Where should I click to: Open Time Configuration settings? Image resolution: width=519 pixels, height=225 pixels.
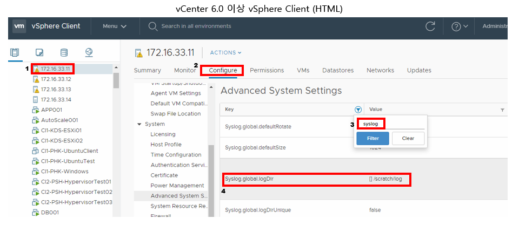176,154
